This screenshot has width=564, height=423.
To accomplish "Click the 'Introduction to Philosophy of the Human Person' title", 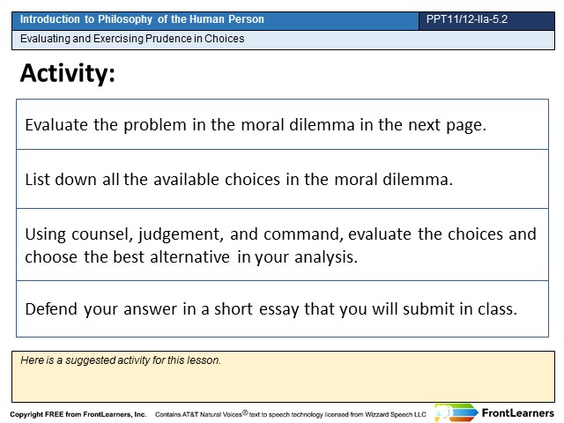I will tap(142, 19).
